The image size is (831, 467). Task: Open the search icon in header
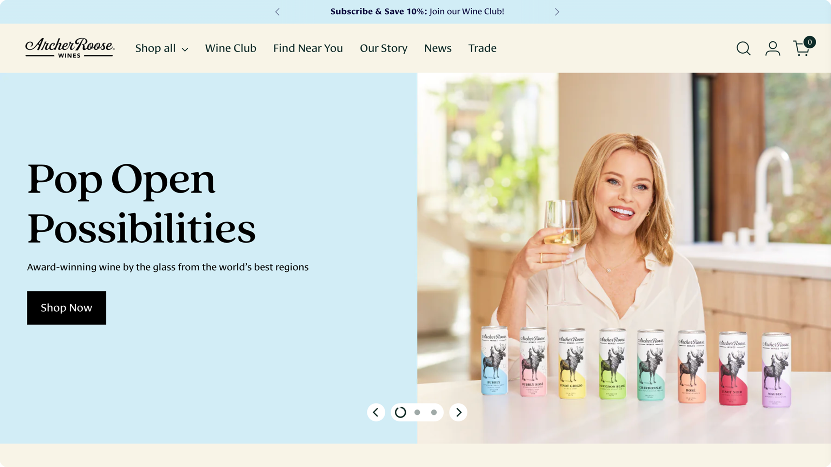743,48
